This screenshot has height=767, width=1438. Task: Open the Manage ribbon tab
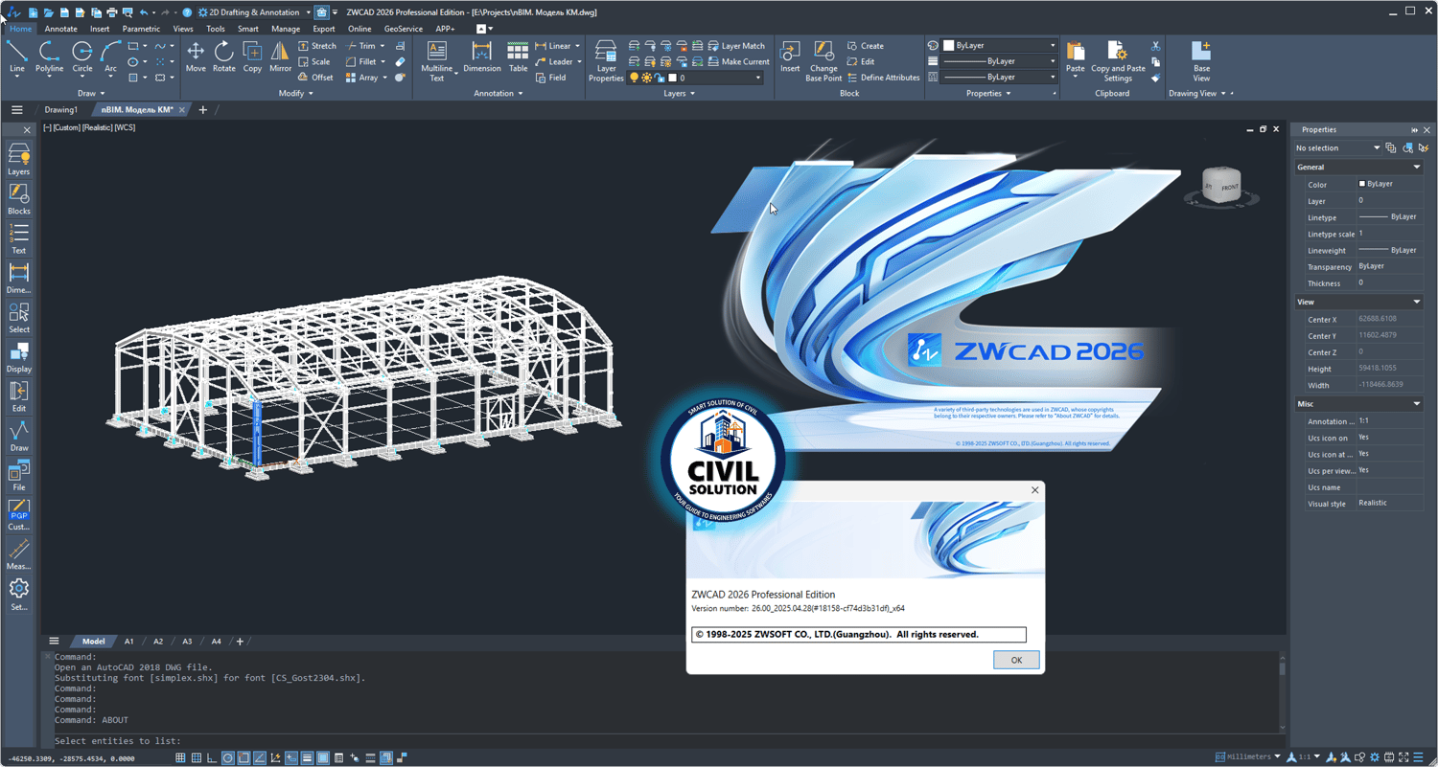pos(286,29)
